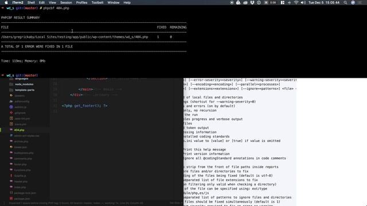Click the 404.php file icon
Viewport: 367px width, 206px height.
(x=11, y=130)
